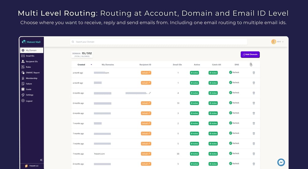Toggle Active status for 8 months ago domain
308x169 pixels.
click(195, 164)
